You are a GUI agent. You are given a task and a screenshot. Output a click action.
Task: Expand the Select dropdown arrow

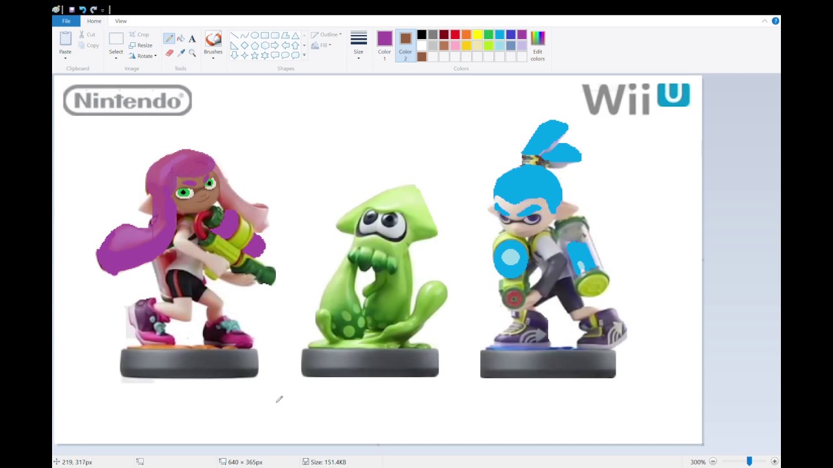coord(116,58)
